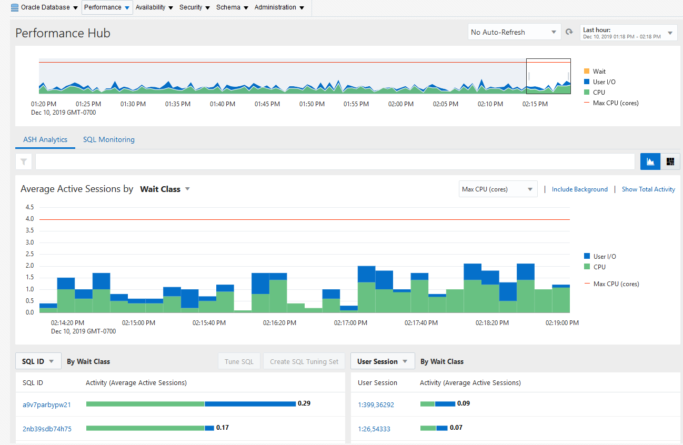Click the Include Background link

click(x=580, y=189)
